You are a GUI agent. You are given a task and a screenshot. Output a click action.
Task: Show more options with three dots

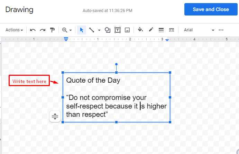(221, 30)
